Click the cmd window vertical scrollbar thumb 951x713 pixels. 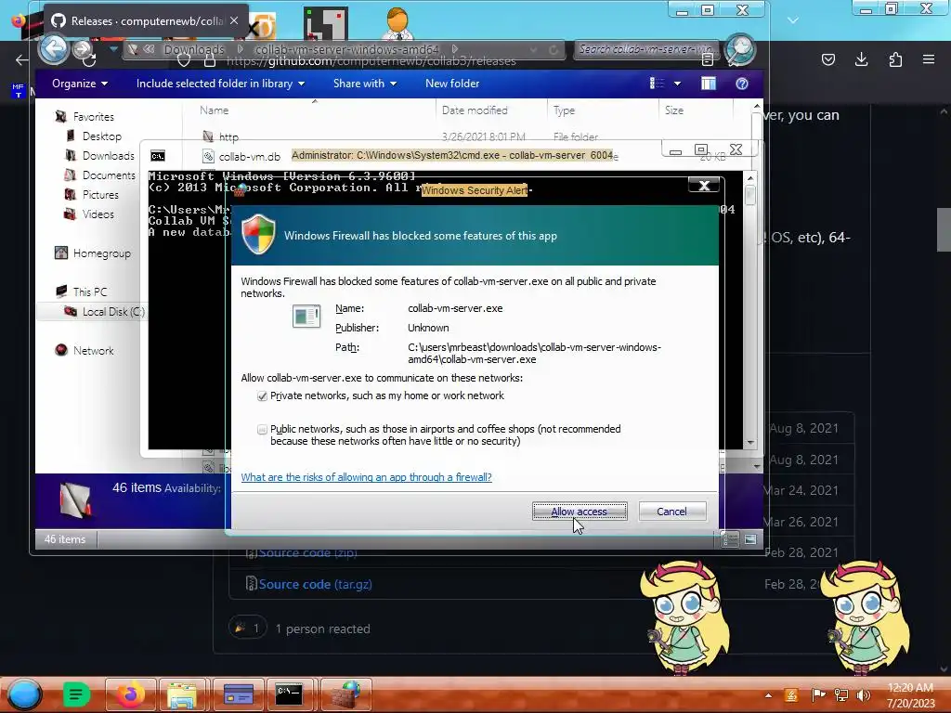click(x=750, y=196)
